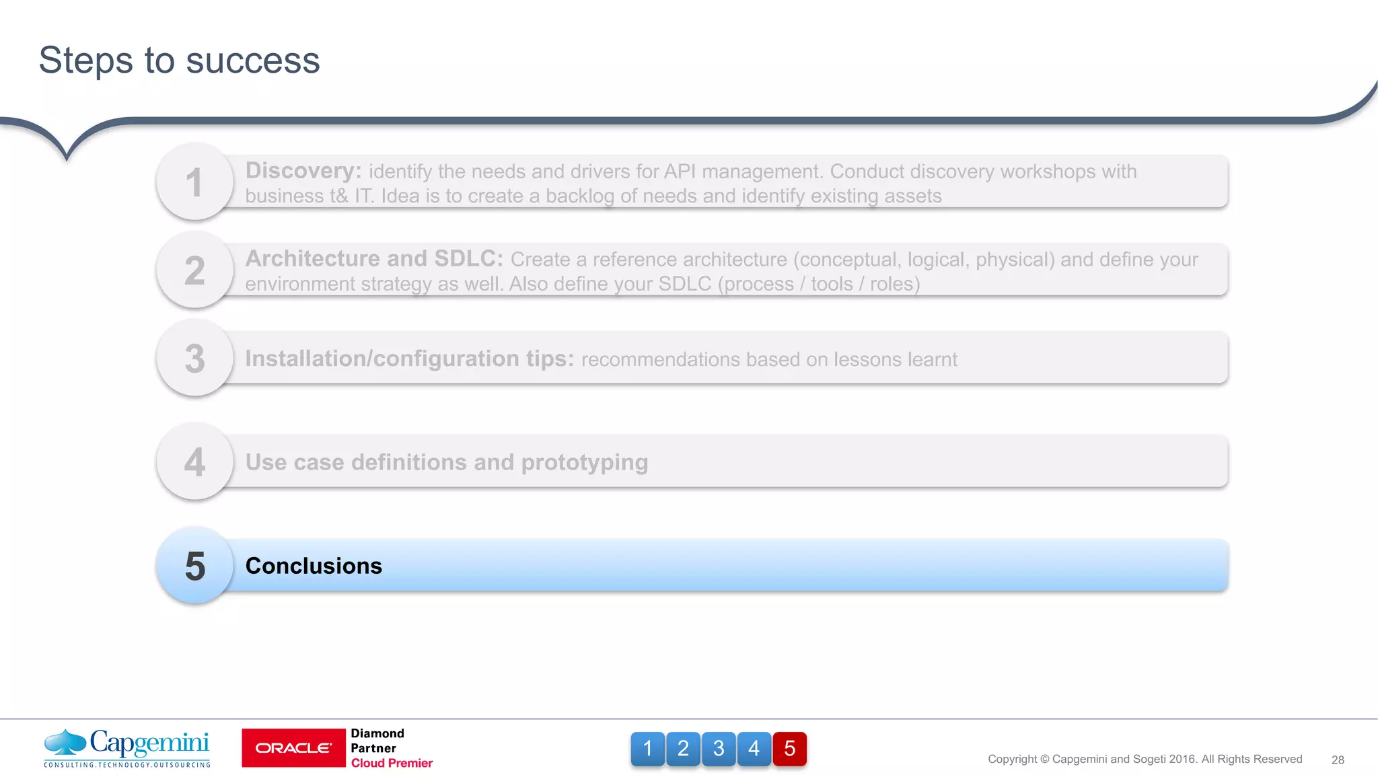Click the Diamond Partner Cloud Premier badge
Image resolution: width=1378 pixels, height=775 pixels.
tap(391, 748)
